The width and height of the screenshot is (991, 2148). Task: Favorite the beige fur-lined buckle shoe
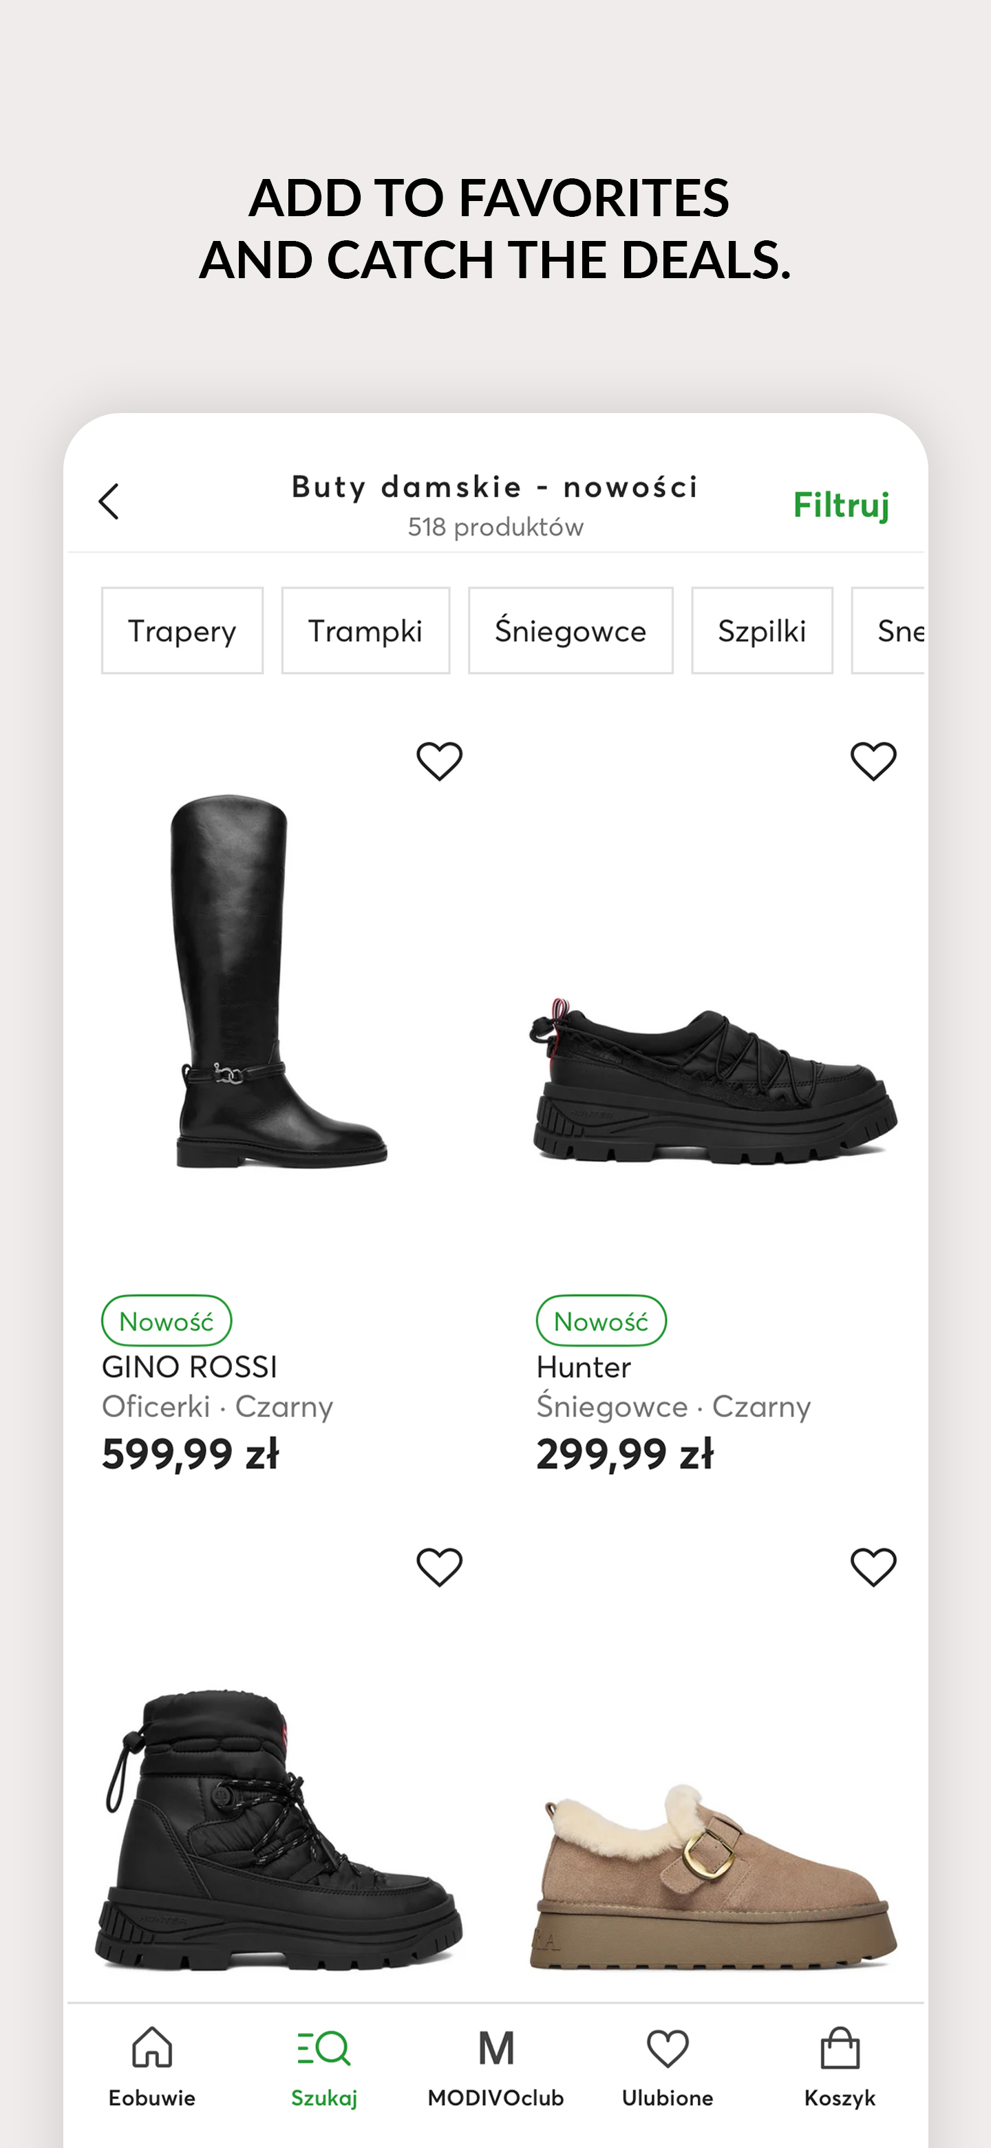pyautogui.click(x=873, y=1567)
